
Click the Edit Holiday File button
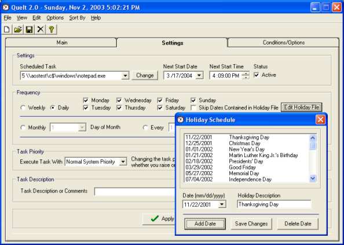click(302, 107)
